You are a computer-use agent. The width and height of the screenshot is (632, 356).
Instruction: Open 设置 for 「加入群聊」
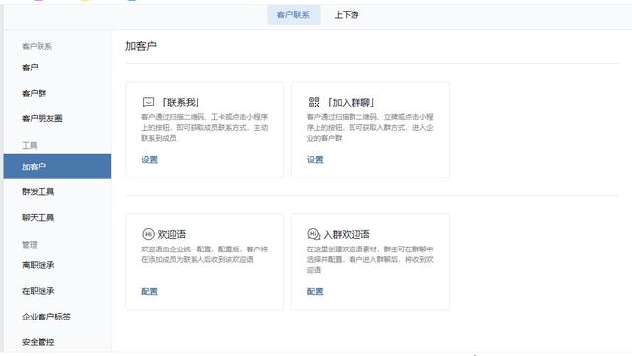(315, 160)
